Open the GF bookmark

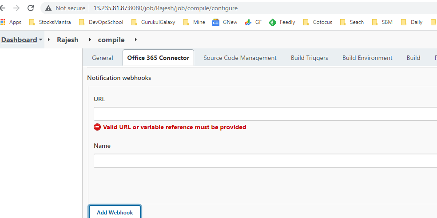point(253,22)
